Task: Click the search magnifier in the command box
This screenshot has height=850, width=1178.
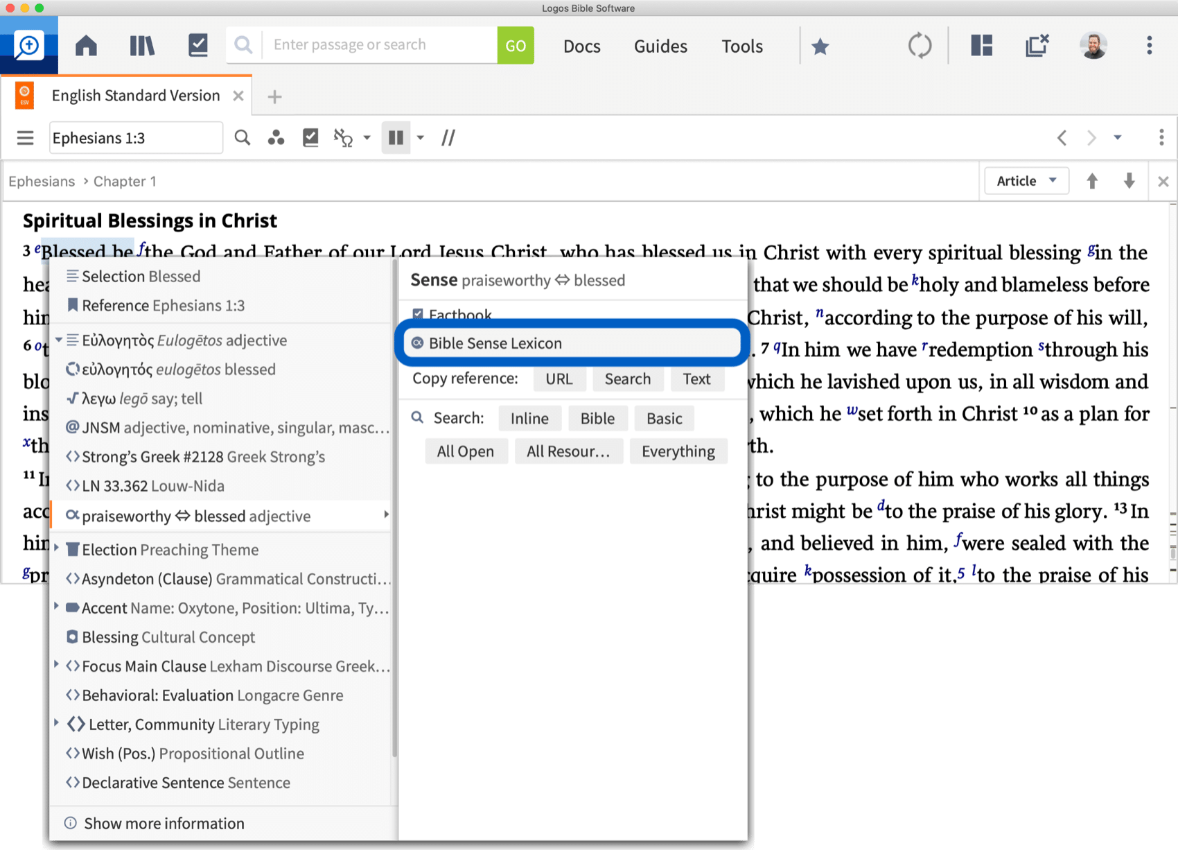Action: [243, 45]
